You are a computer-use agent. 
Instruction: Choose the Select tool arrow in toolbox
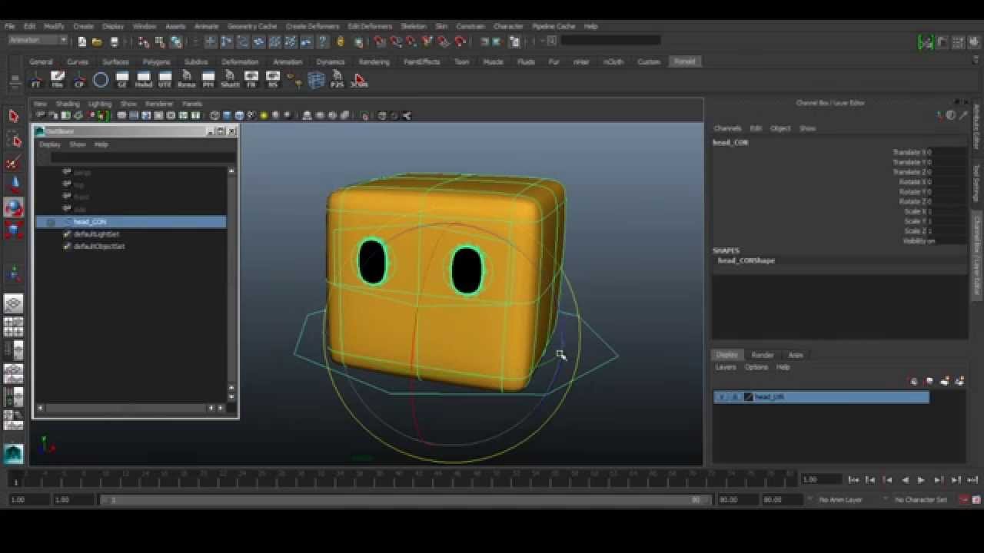coord(13,116)
